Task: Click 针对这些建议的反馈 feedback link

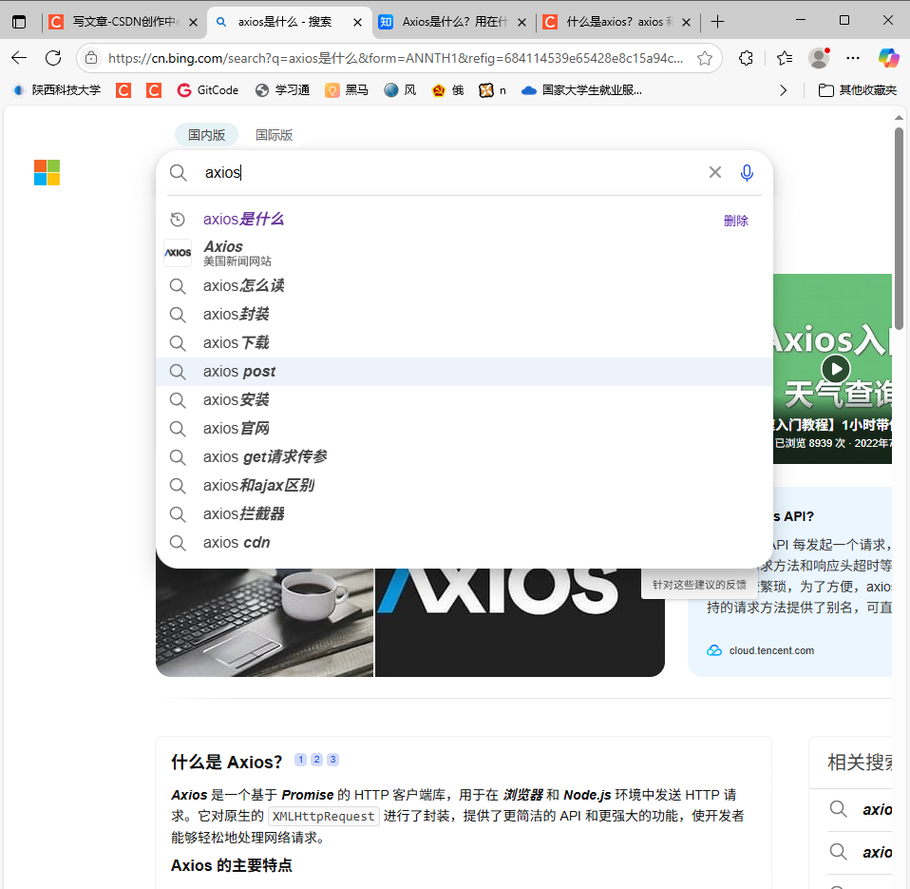Action: coord(699,585)
